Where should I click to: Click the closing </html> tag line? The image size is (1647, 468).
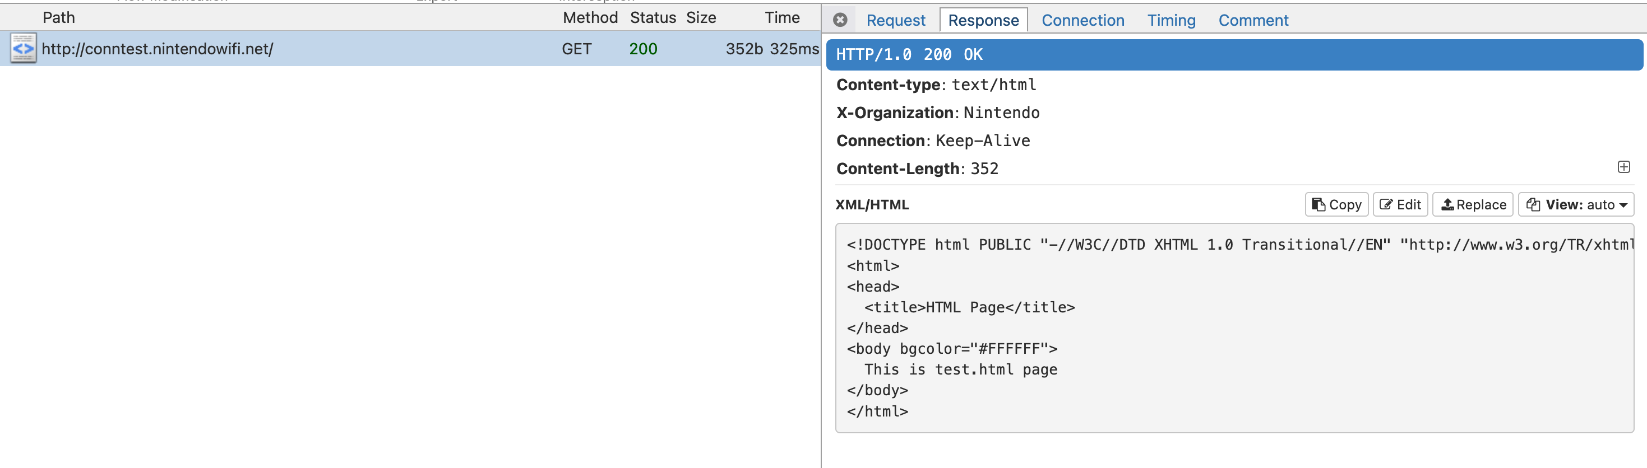[877, 411]
